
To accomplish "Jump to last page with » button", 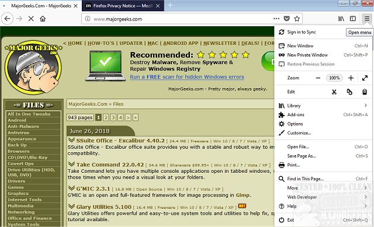I will (x=136, y=117).
